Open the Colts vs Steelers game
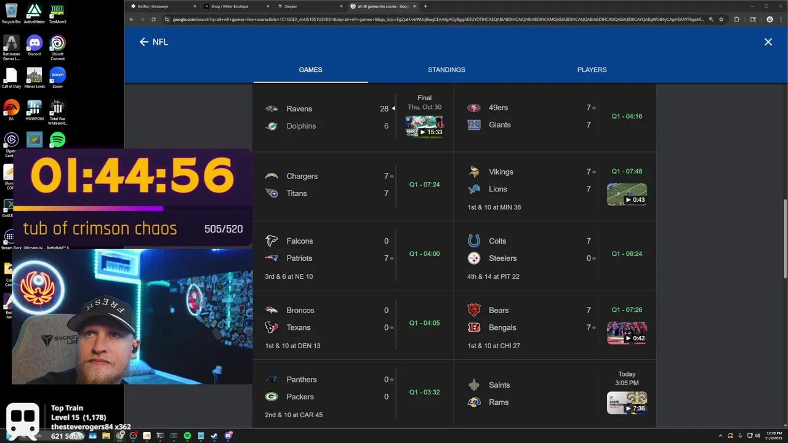The image size is (788, 443). [x=555, y=256]
